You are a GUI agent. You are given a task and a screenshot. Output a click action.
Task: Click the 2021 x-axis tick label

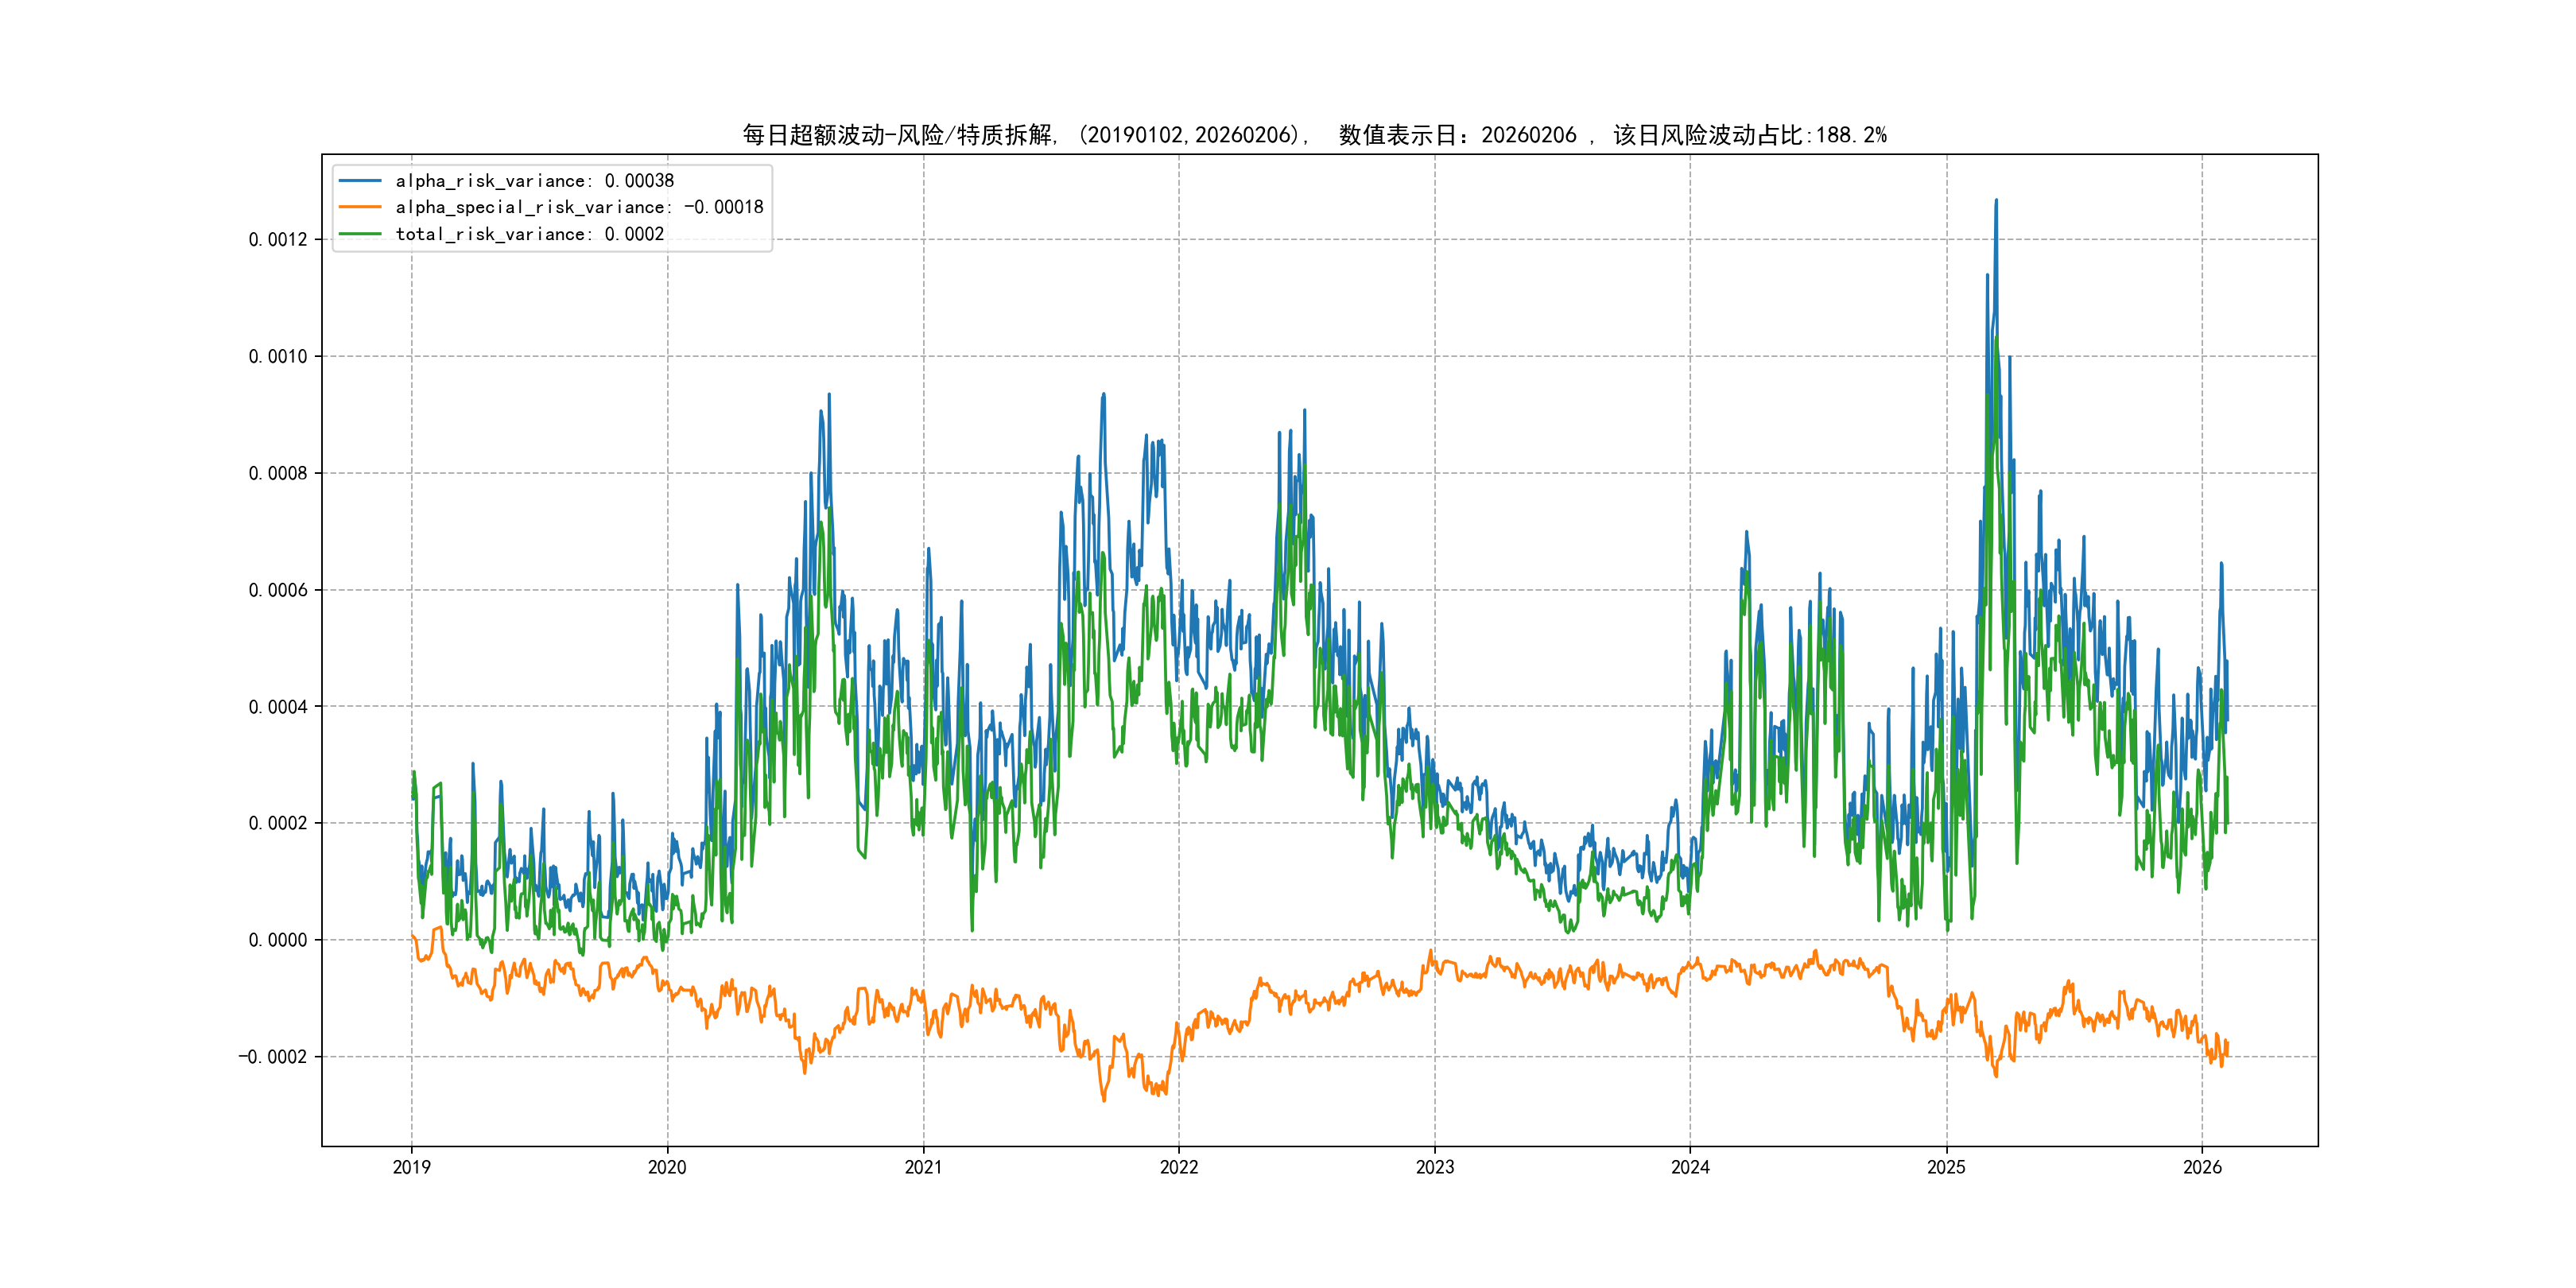pyautogui.click(x=923, y=1167)
